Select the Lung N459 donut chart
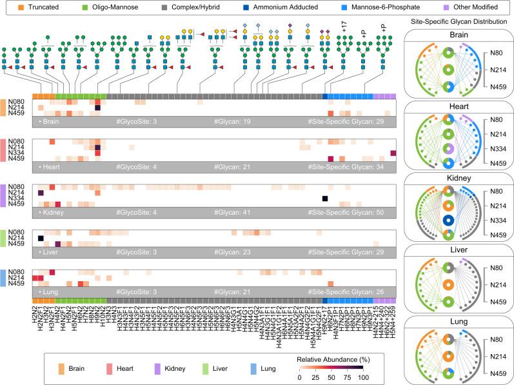 (448, 373)
